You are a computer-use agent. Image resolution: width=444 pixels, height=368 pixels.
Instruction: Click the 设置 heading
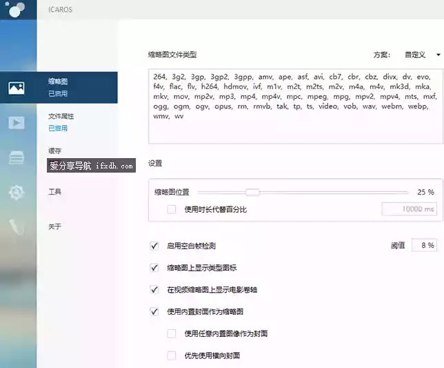(x=155, y=164)
